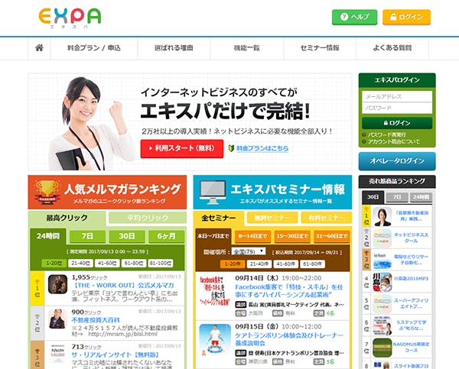Open the パスワード再発行 link
Screen dimensions: 459x369
pos(386,134)
